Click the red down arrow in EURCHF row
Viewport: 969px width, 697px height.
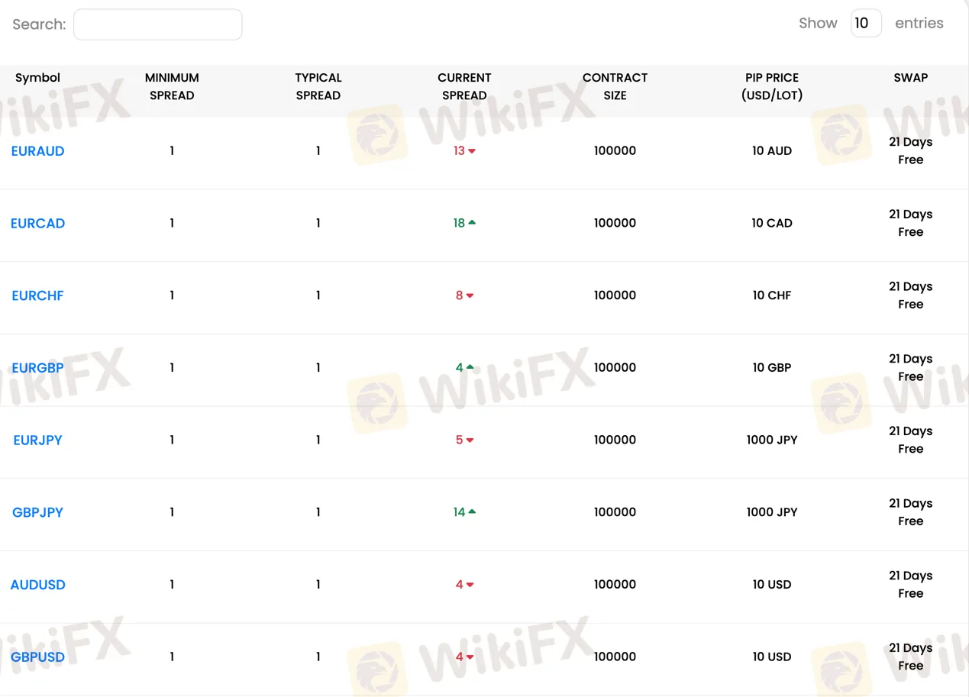click(x=470, y=295)
